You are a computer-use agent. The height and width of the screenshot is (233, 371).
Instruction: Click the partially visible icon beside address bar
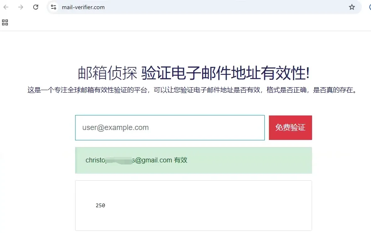(370, 7)
